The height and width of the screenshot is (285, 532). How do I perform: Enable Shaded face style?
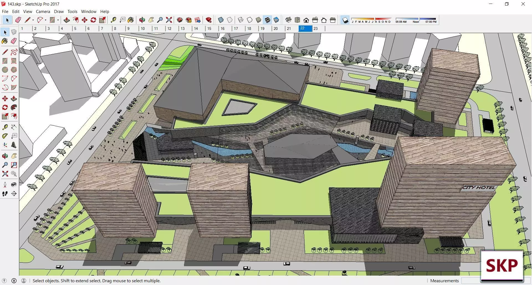(259, 20)
